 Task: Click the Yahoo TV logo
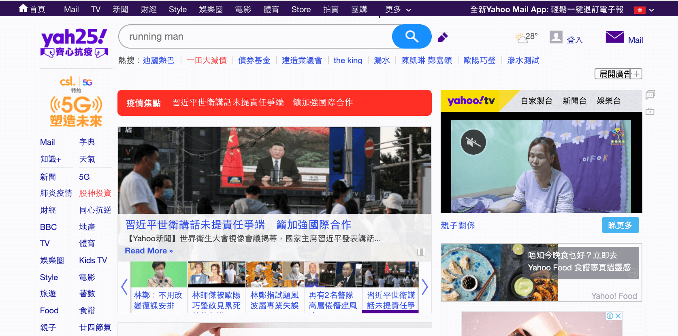click(471, 101)
